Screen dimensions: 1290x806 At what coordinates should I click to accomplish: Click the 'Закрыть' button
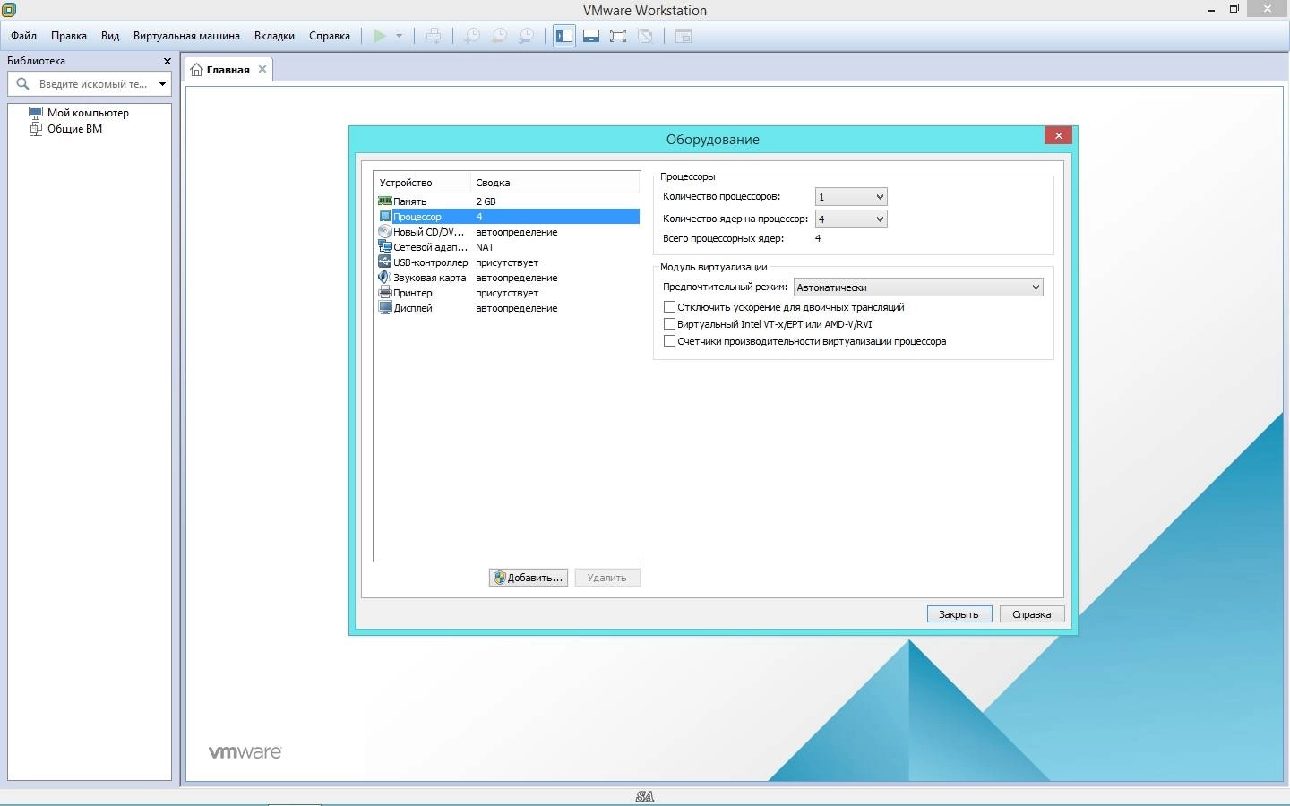[959, 614]
